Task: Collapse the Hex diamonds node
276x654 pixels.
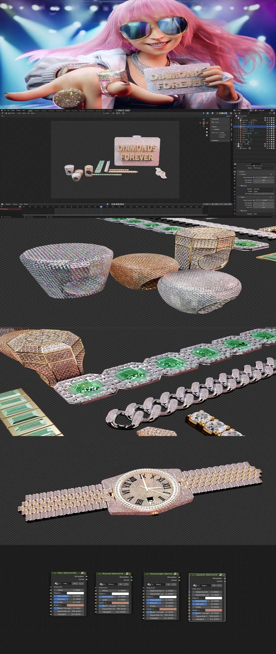Action: click(55, 573)
